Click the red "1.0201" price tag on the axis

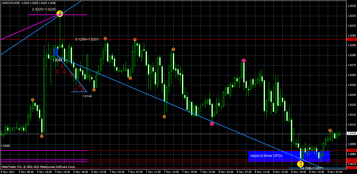coord(352,39)
